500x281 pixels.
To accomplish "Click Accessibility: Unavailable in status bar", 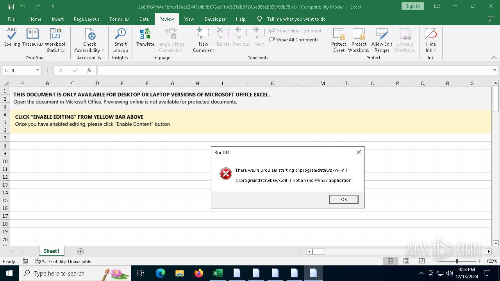I will pyautogui.click(x=63, y=261).
